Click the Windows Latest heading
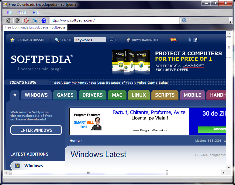The width and height of the screenshot is (235, 185). 98,154
